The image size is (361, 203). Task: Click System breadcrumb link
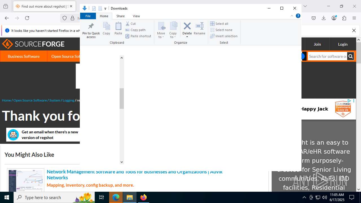pyautogui.click(x=55, y=100)
